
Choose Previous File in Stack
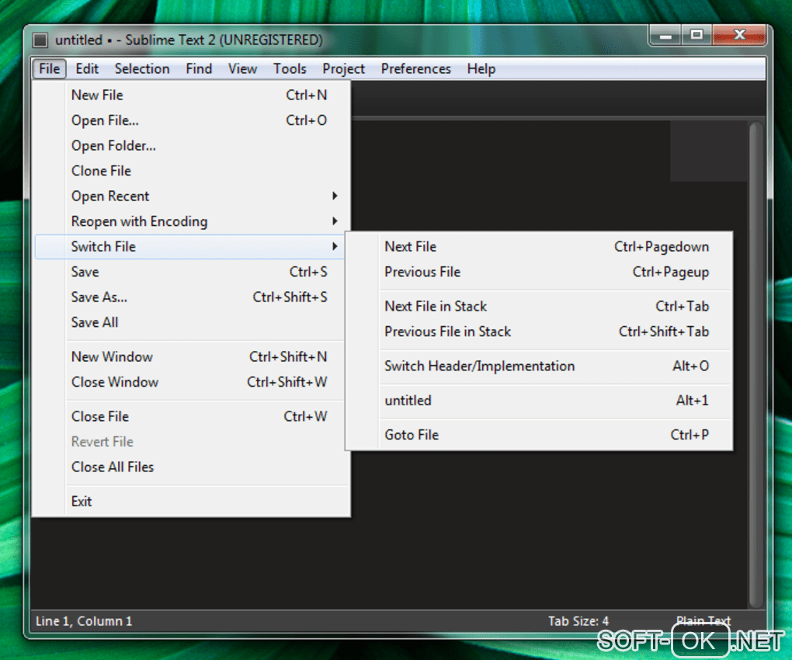coord(539,332)
